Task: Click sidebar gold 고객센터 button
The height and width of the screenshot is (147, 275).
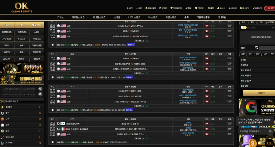Action: (37, 25)
